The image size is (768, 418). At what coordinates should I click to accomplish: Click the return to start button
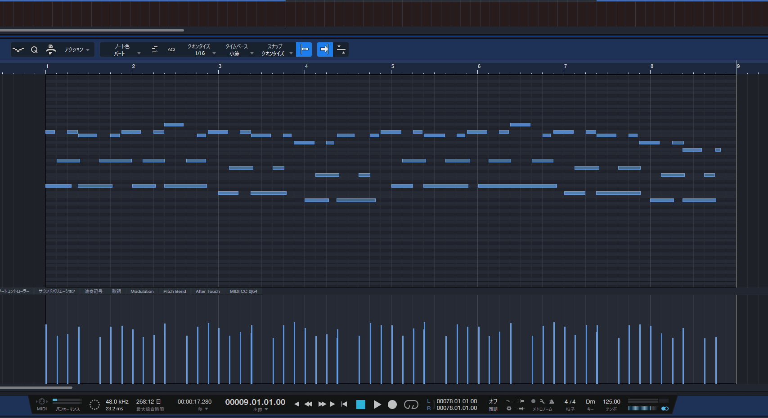(x=344, y=404)
